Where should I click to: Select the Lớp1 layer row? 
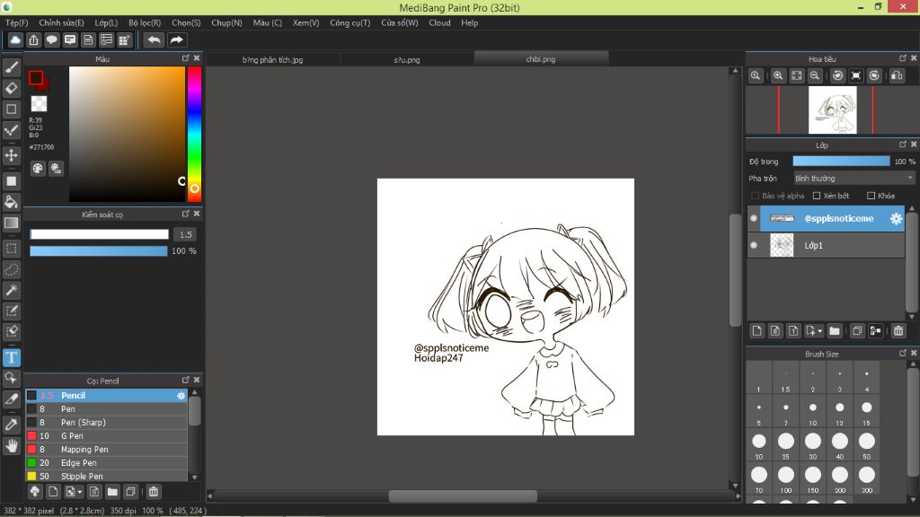click(x=827, y=246)
